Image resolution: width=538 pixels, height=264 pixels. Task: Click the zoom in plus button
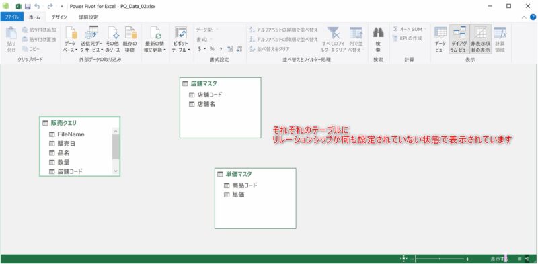tap(467, 259)
